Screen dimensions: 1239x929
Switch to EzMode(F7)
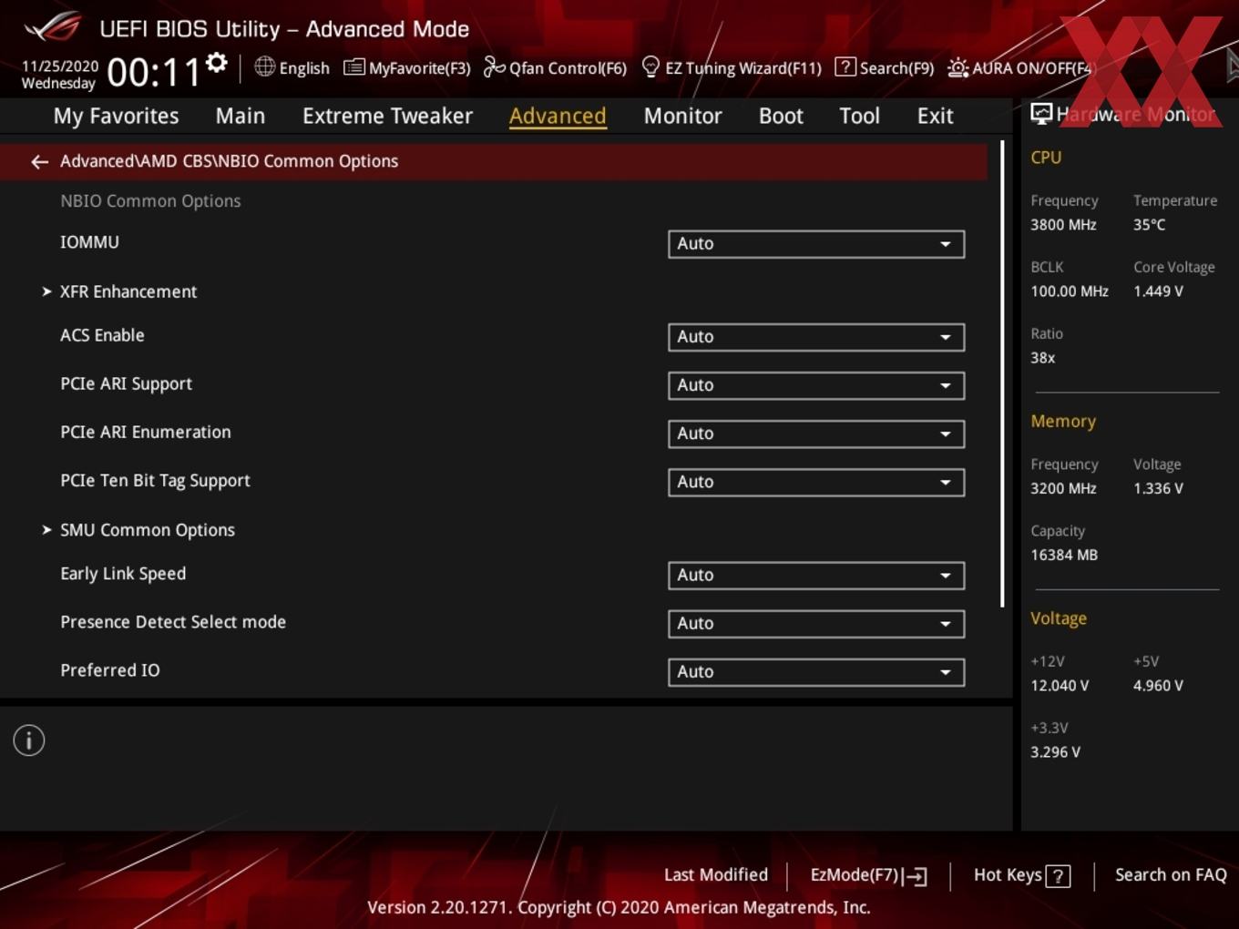pyautogui.click(x=869, y=875)
